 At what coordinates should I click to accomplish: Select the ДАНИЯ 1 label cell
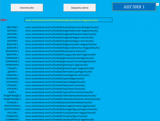tap(12, 72)
